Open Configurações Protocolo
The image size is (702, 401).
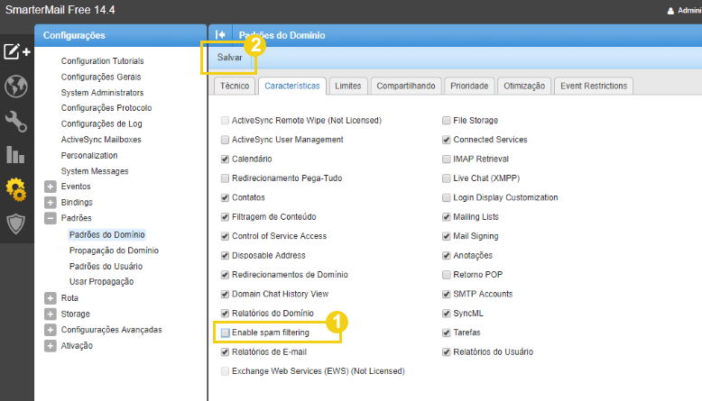106,108
